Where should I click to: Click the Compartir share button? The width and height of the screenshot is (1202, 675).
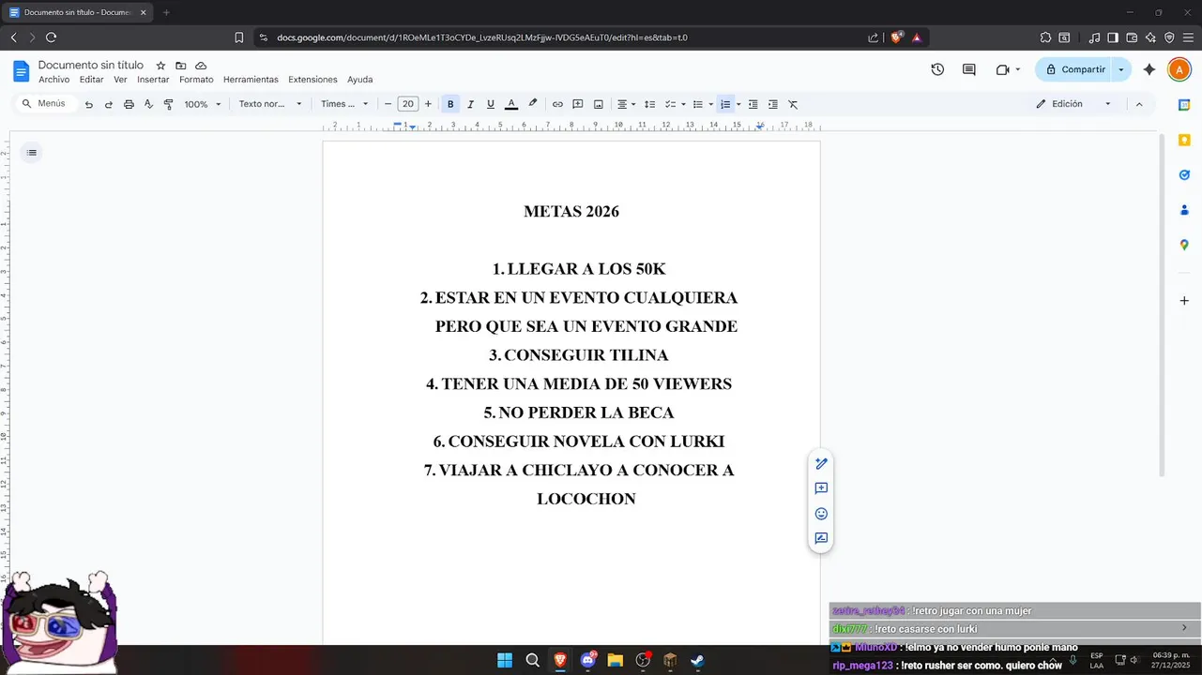(1074, 69)
